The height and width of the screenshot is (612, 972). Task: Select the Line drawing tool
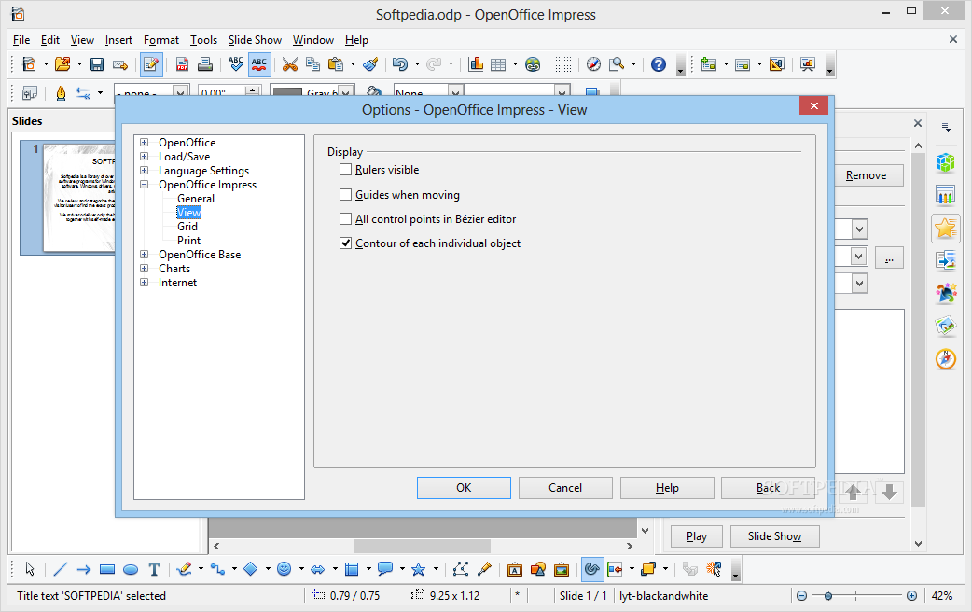(60, 569)
